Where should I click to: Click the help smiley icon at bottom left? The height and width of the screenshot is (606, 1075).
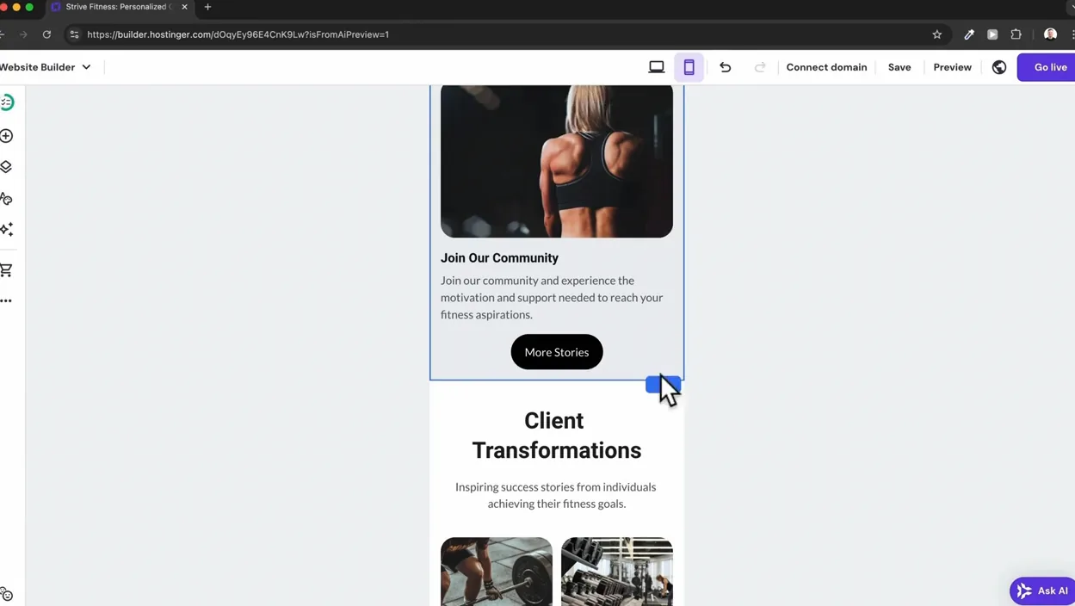6,594
